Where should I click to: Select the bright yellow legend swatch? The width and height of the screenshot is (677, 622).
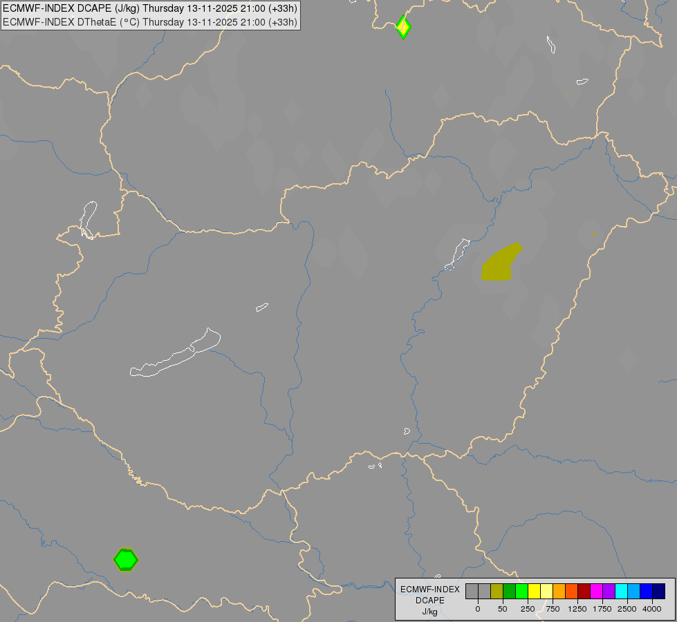pyautogui.click(x=534, y=591)
